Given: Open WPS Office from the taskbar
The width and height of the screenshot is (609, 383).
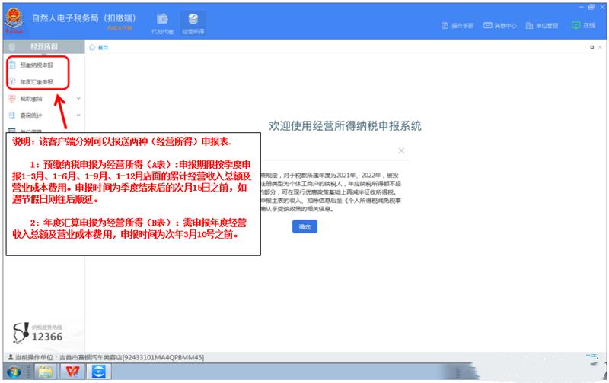Looking at the screenshot, I should 72,372.
